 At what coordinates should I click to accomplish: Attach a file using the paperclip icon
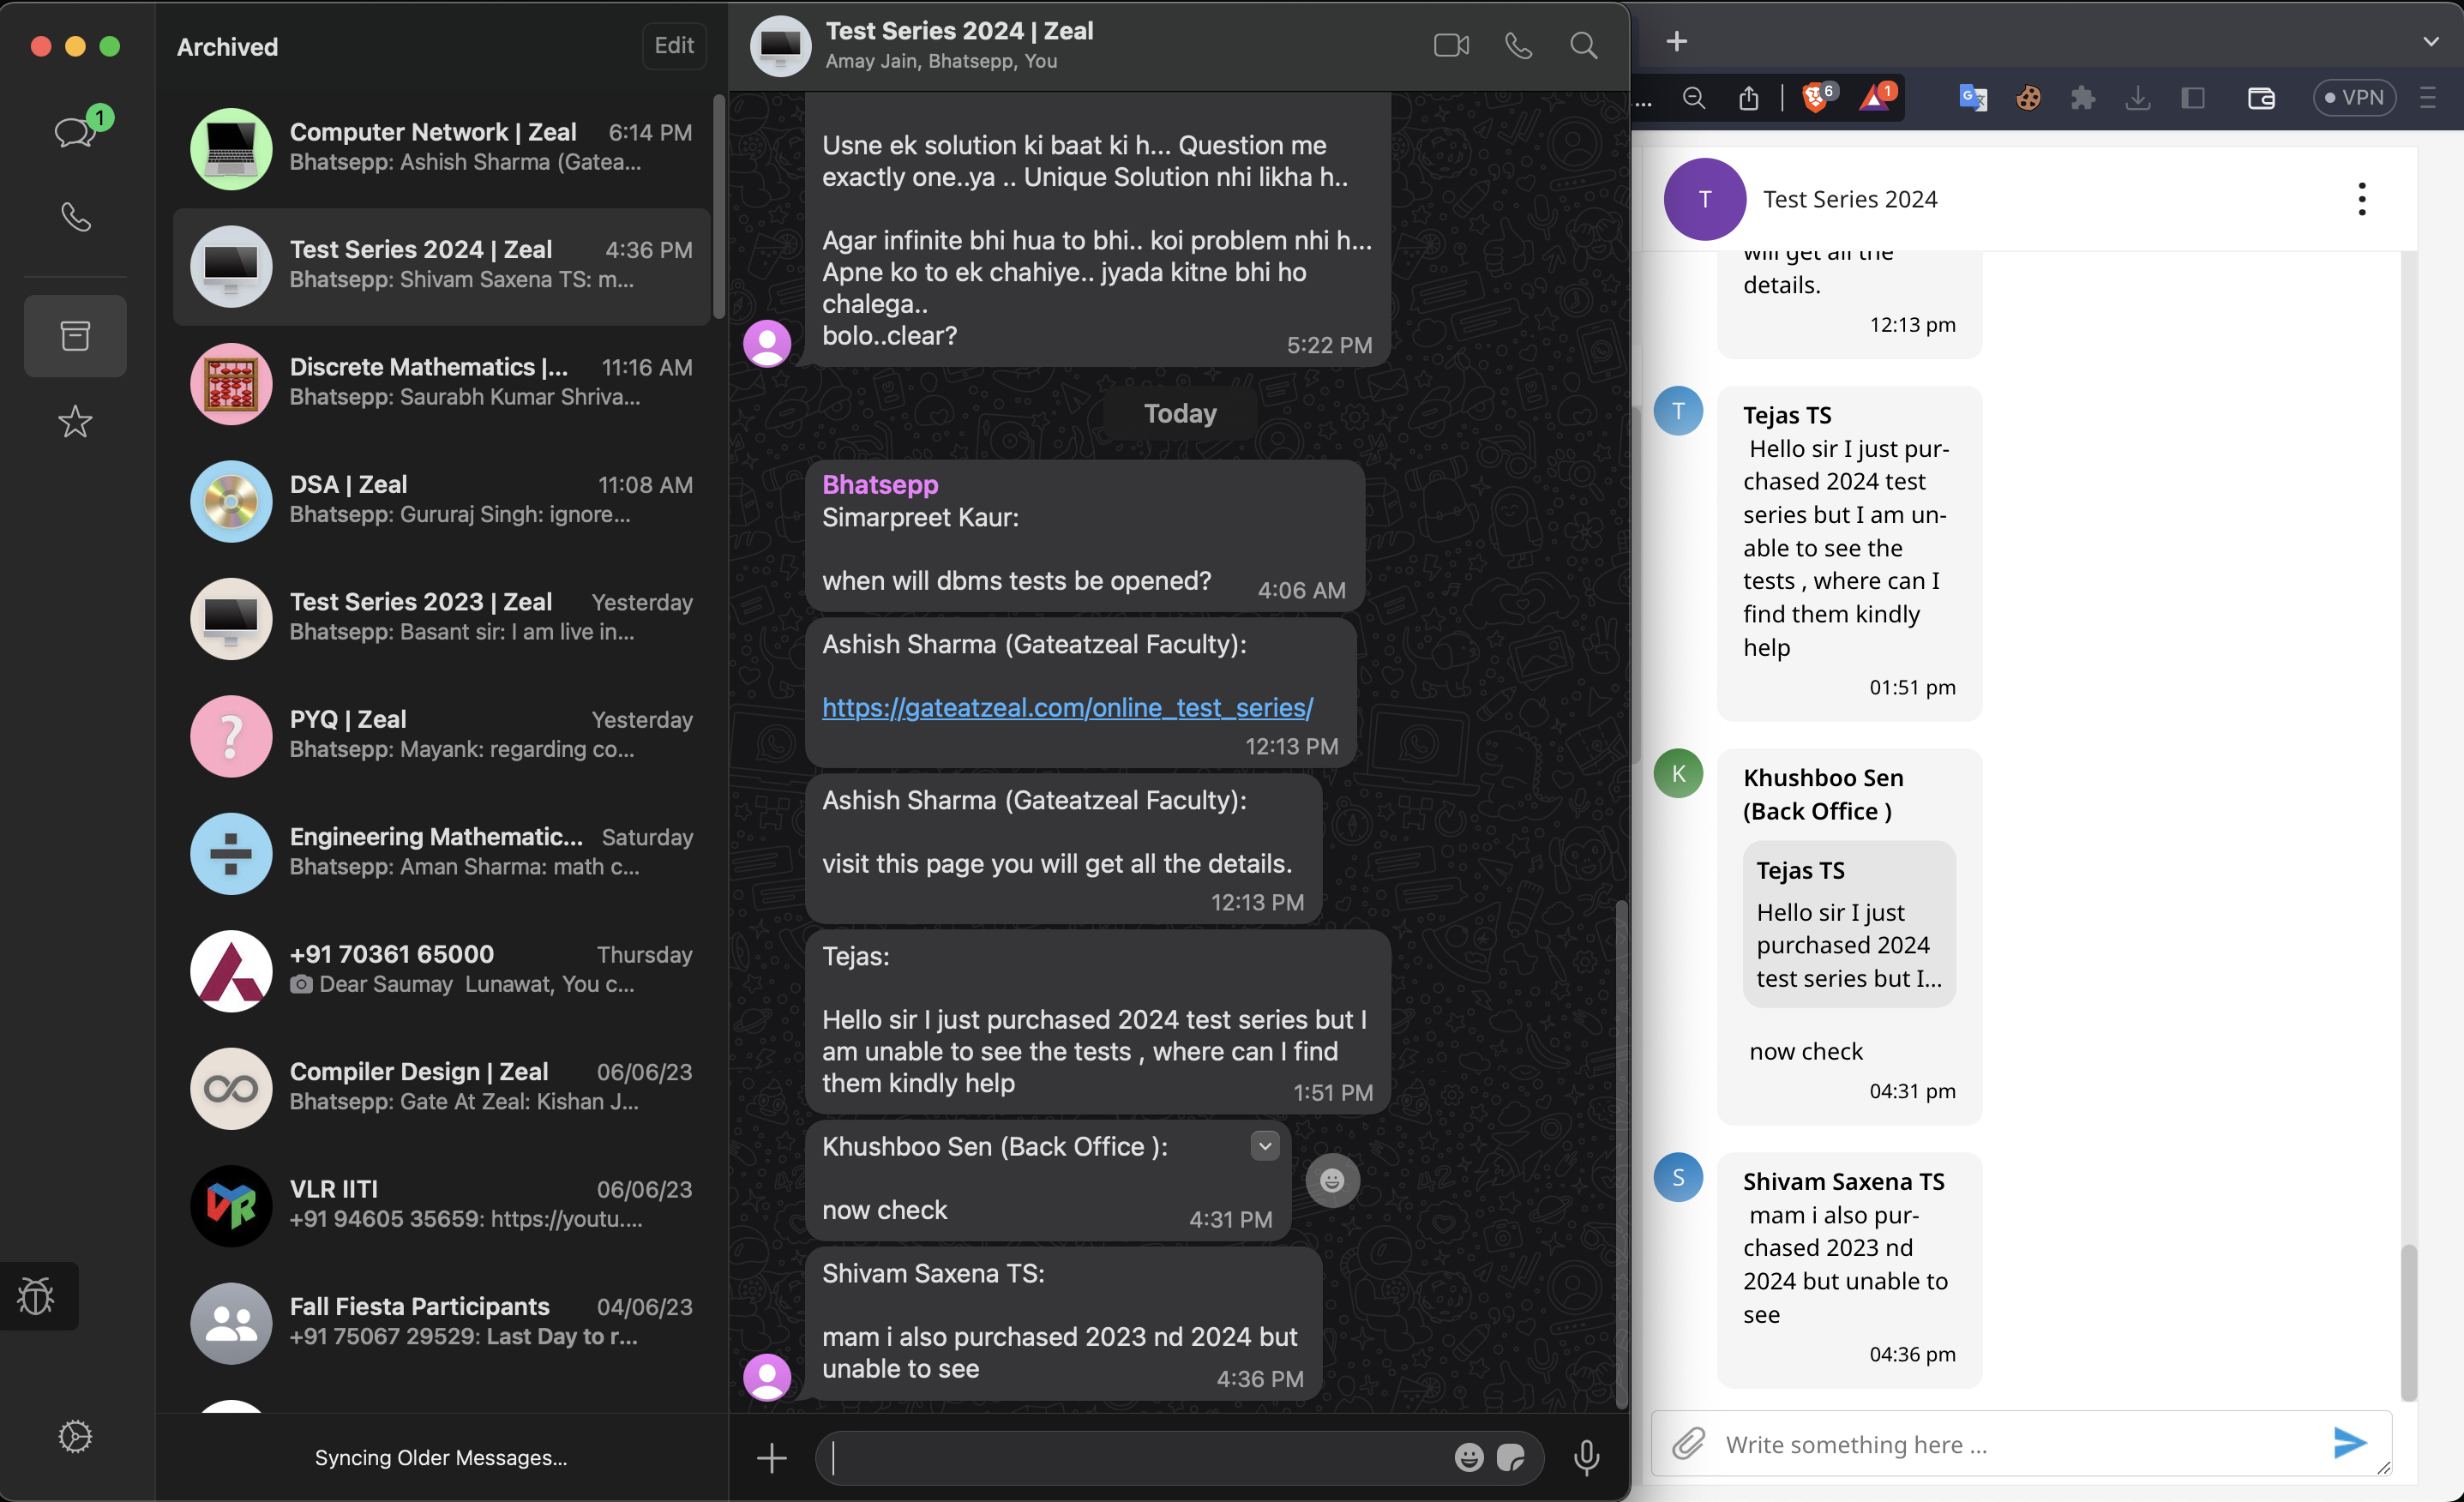(1690, 1444)
